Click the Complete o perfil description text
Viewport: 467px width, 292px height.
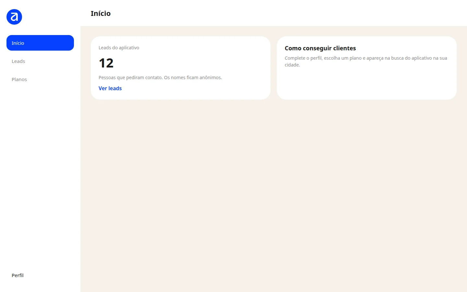click(366, 61)
